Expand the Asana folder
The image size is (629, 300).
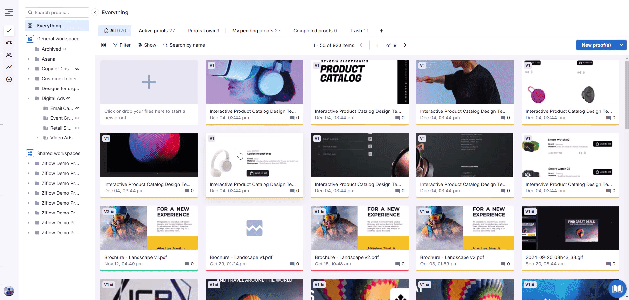(x=29, y=59)
